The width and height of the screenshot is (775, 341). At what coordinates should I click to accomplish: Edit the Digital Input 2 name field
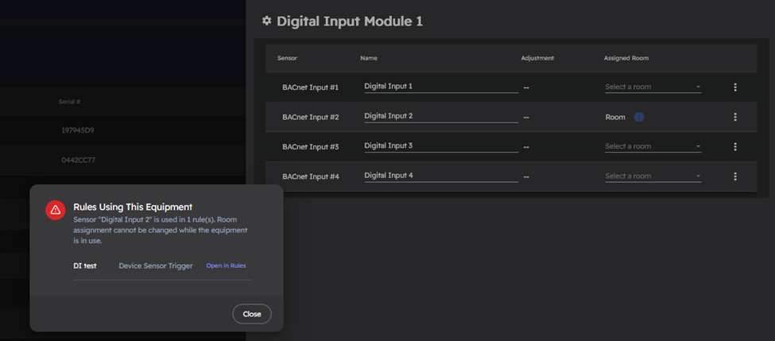[440, 116]
